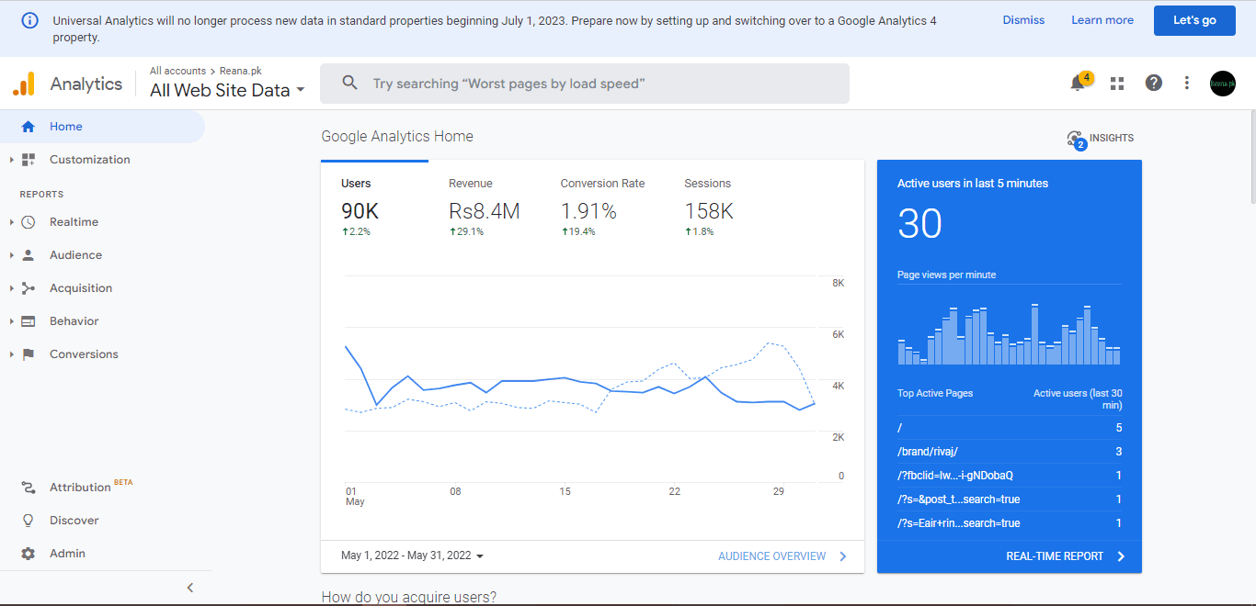Expand the Realtime reports arrow
The width and height of the screenshot is (1256, 606).
point(11,222)
